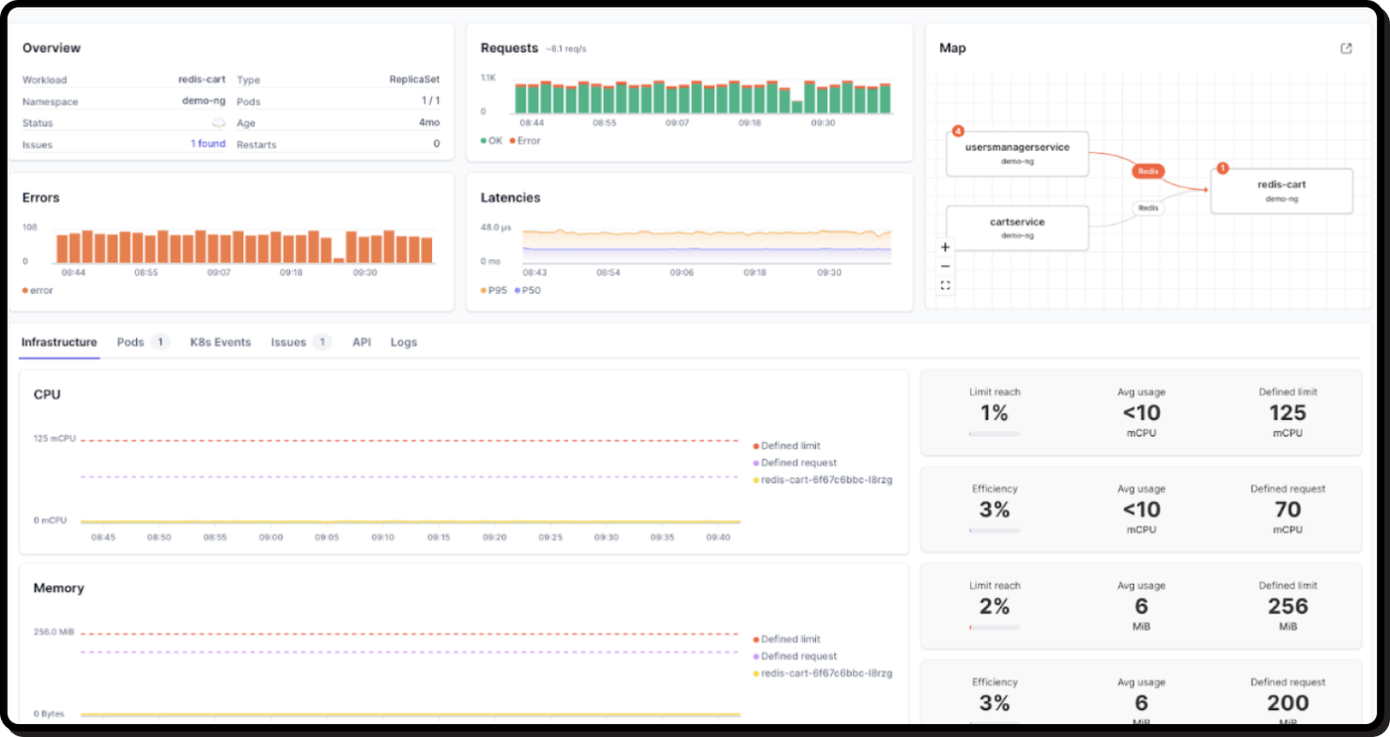
Task: Toggle Defined request in the Memory chart legend
Action: 795,657
